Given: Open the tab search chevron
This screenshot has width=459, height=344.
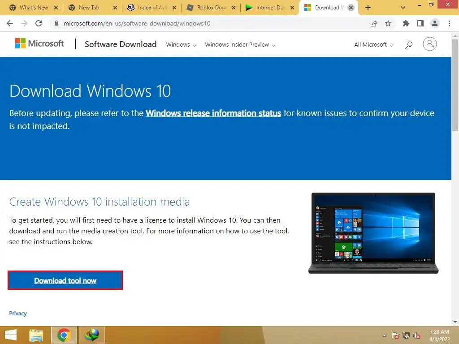Looking at the screenshot, I should pyautogui.click(x=403, y=8).
